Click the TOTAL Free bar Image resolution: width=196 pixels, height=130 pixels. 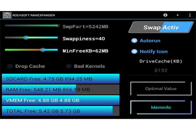(61, 111)
